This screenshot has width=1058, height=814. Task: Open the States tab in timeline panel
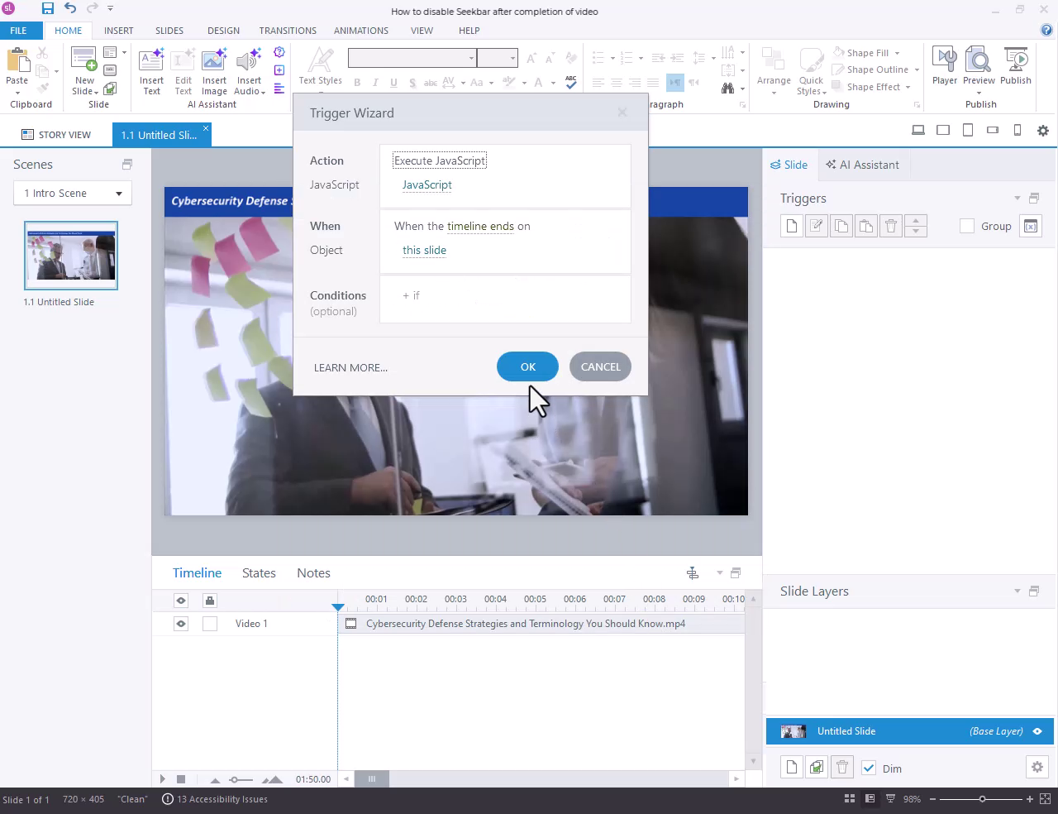click(x=259, y=573)
